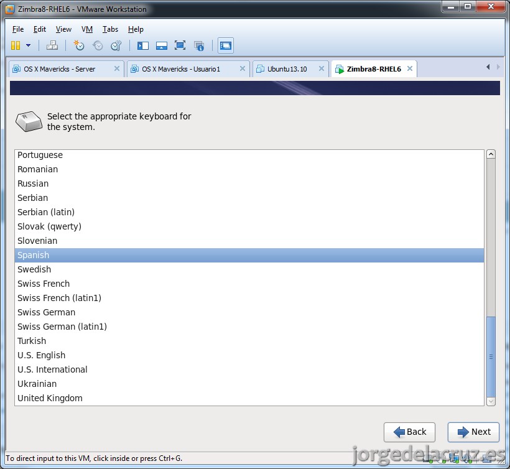Minimize the VMware Workstation window
The height and width of the screenshot is (469, 510).
451,6
